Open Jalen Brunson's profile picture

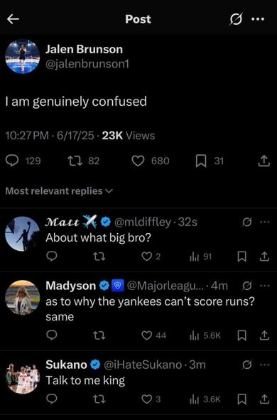pos(23,57)
